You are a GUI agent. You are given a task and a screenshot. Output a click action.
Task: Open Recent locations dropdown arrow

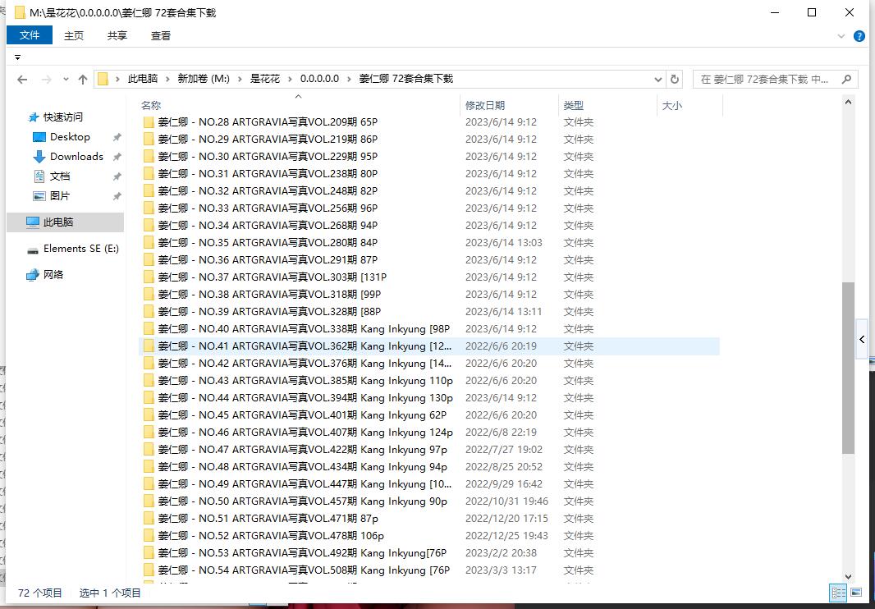click(x=66, y=80)
